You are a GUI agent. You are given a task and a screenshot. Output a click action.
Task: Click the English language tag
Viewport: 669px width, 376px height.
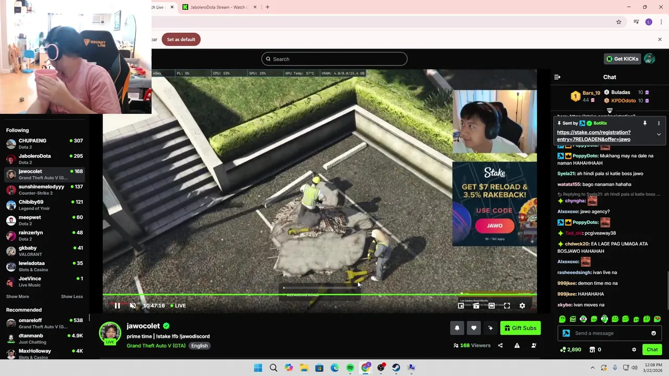pyautogui.click(x=199, y=346)
